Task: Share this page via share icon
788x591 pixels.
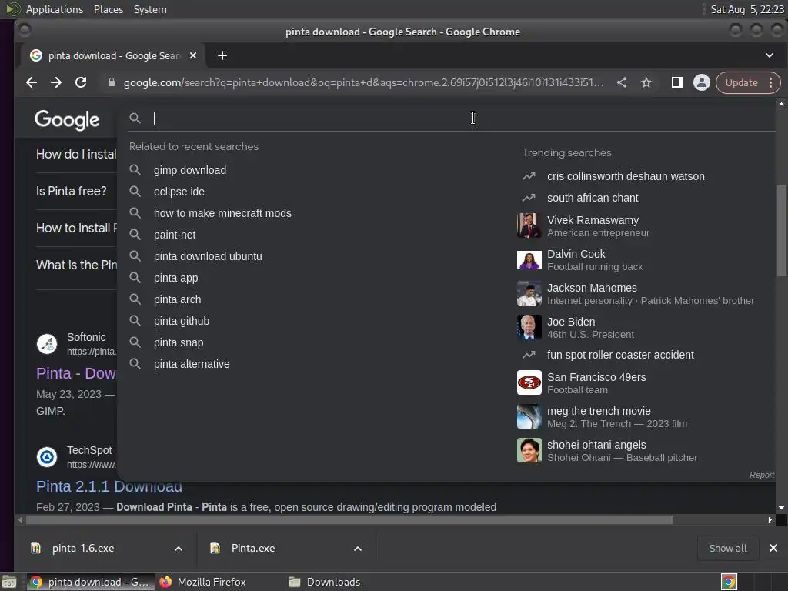Action: pyautogui.click(x=622, y=82)
